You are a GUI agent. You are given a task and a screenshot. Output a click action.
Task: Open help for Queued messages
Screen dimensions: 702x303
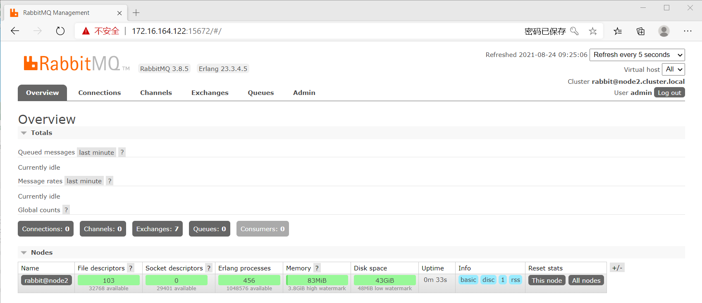coord(122,152)
